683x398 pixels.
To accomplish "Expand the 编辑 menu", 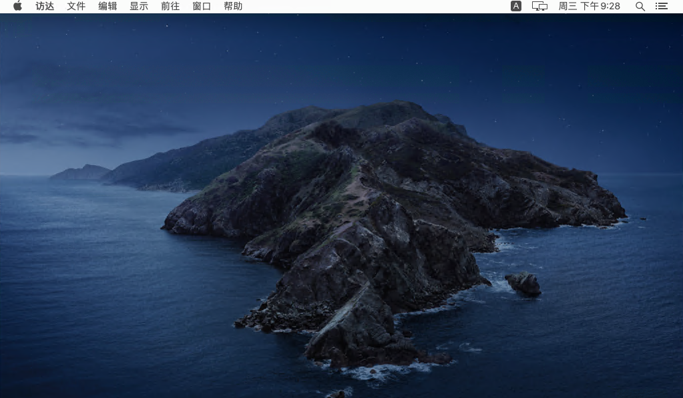I will 107,6.
